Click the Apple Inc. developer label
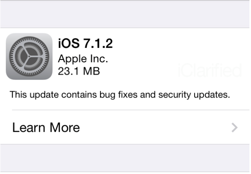251x174 pixels. tap(83, 59)
